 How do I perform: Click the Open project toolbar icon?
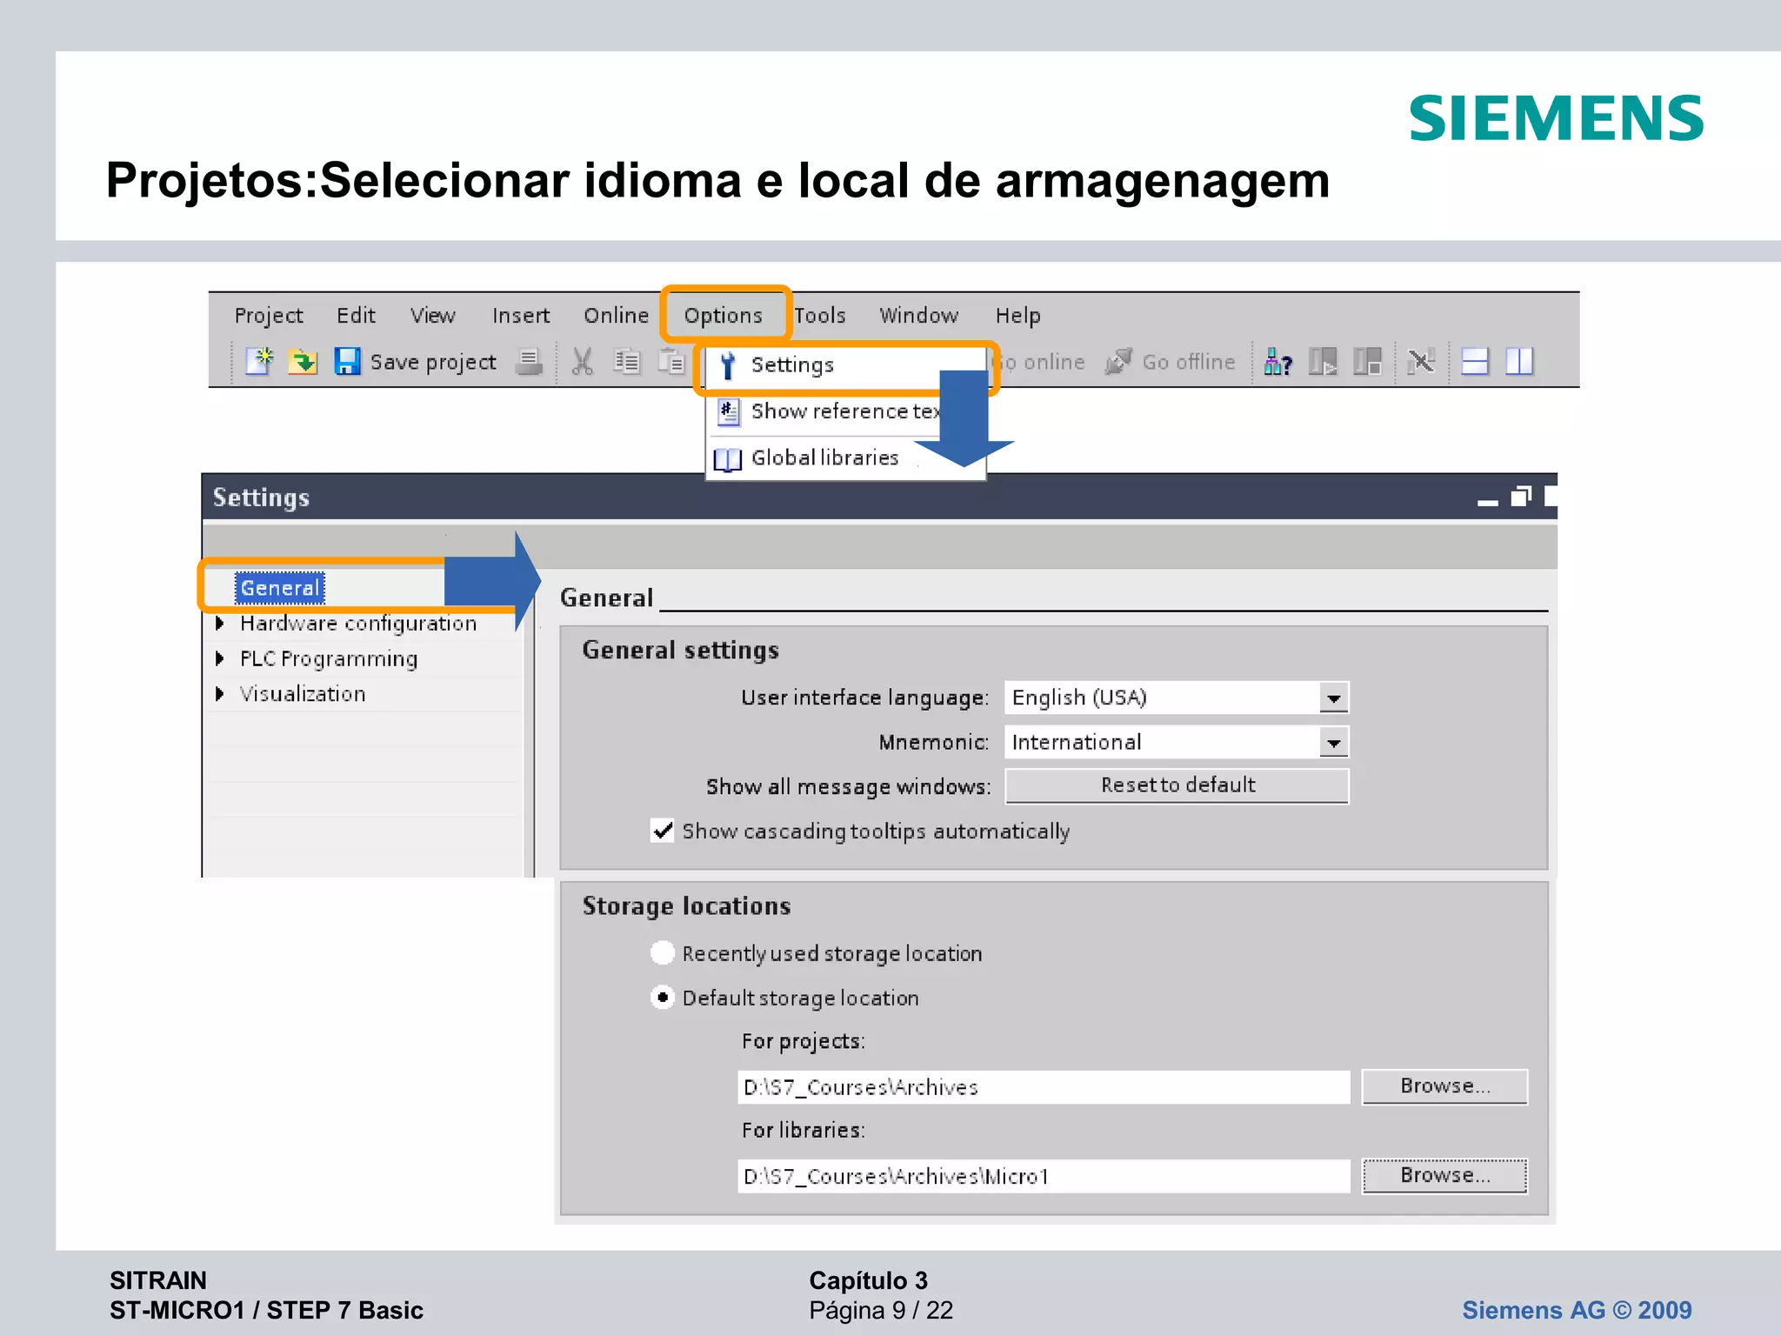point(303,361)
